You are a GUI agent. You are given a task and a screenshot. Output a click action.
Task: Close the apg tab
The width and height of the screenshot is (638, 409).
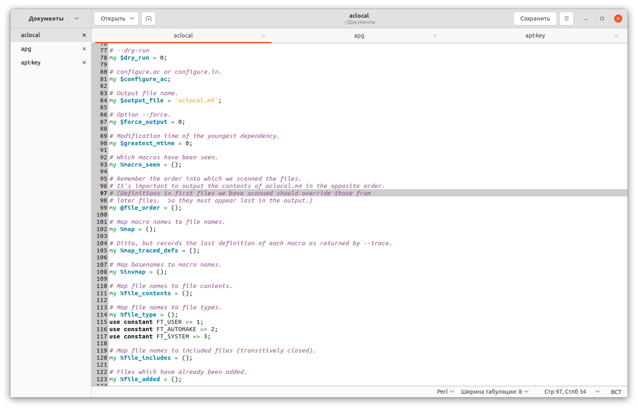pos(435,35)
